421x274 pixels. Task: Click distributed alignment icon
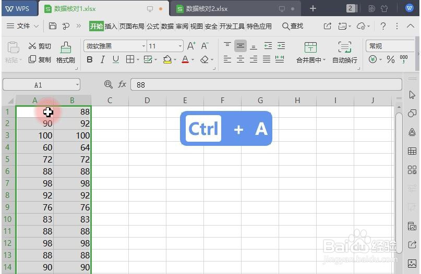280,59
